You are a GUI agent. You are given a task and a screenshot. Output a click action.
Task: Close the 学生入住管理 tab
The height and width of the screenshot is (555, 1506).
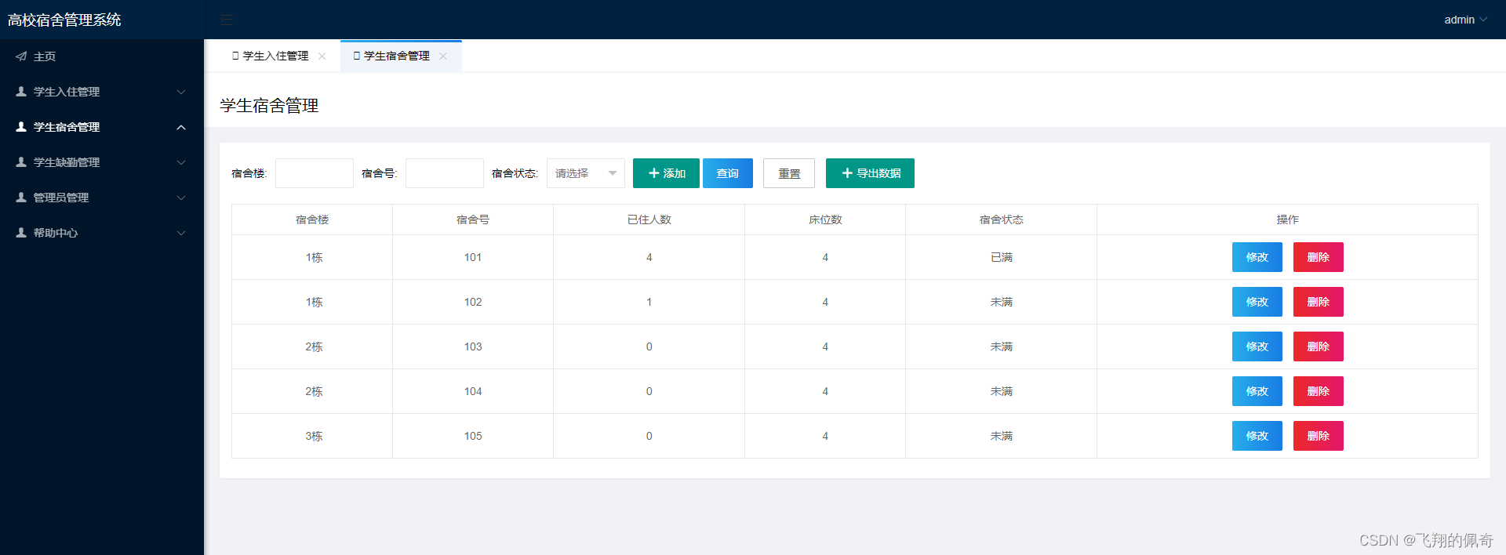(322, 56)
